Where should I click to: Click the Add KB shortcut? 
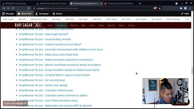(22, 19)
